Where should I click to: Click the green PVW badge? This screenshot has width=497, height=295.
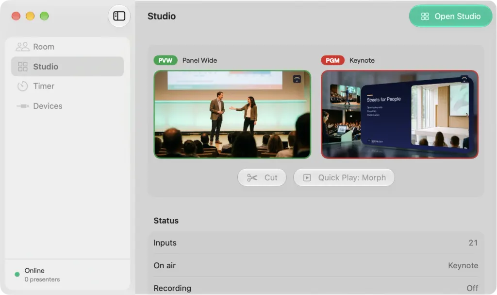pos(166,60)
